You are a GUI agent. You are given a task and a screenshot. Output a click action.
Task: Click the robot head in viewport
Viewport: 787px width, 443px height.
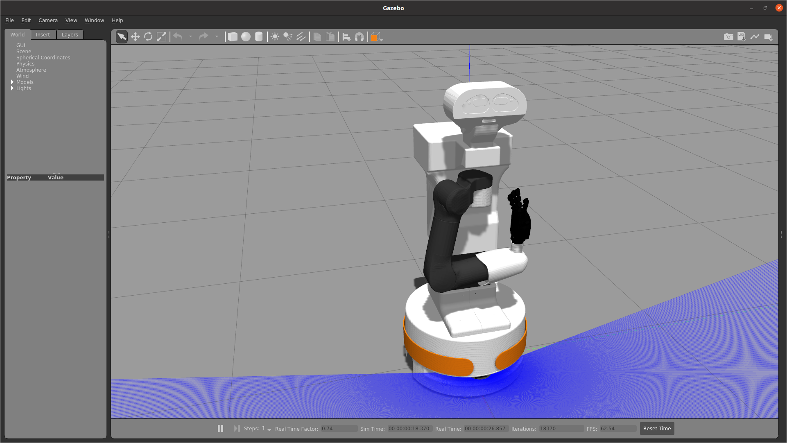tap(485, 102)
